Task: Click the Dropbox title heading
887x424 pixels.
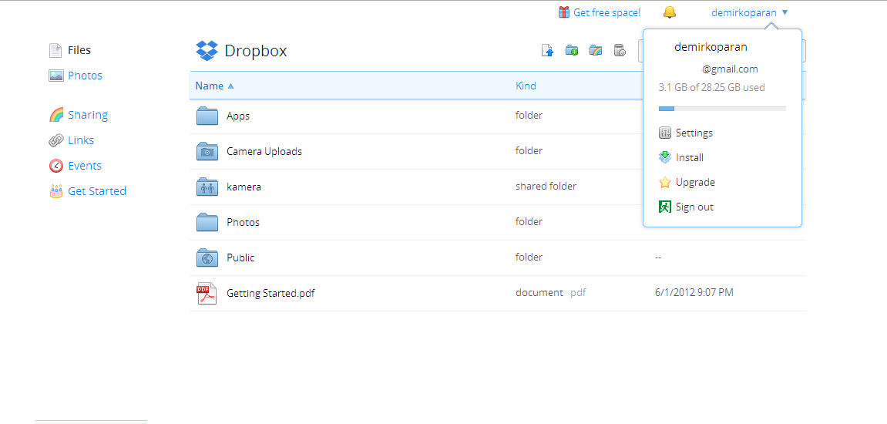Action: pos(256,51)
